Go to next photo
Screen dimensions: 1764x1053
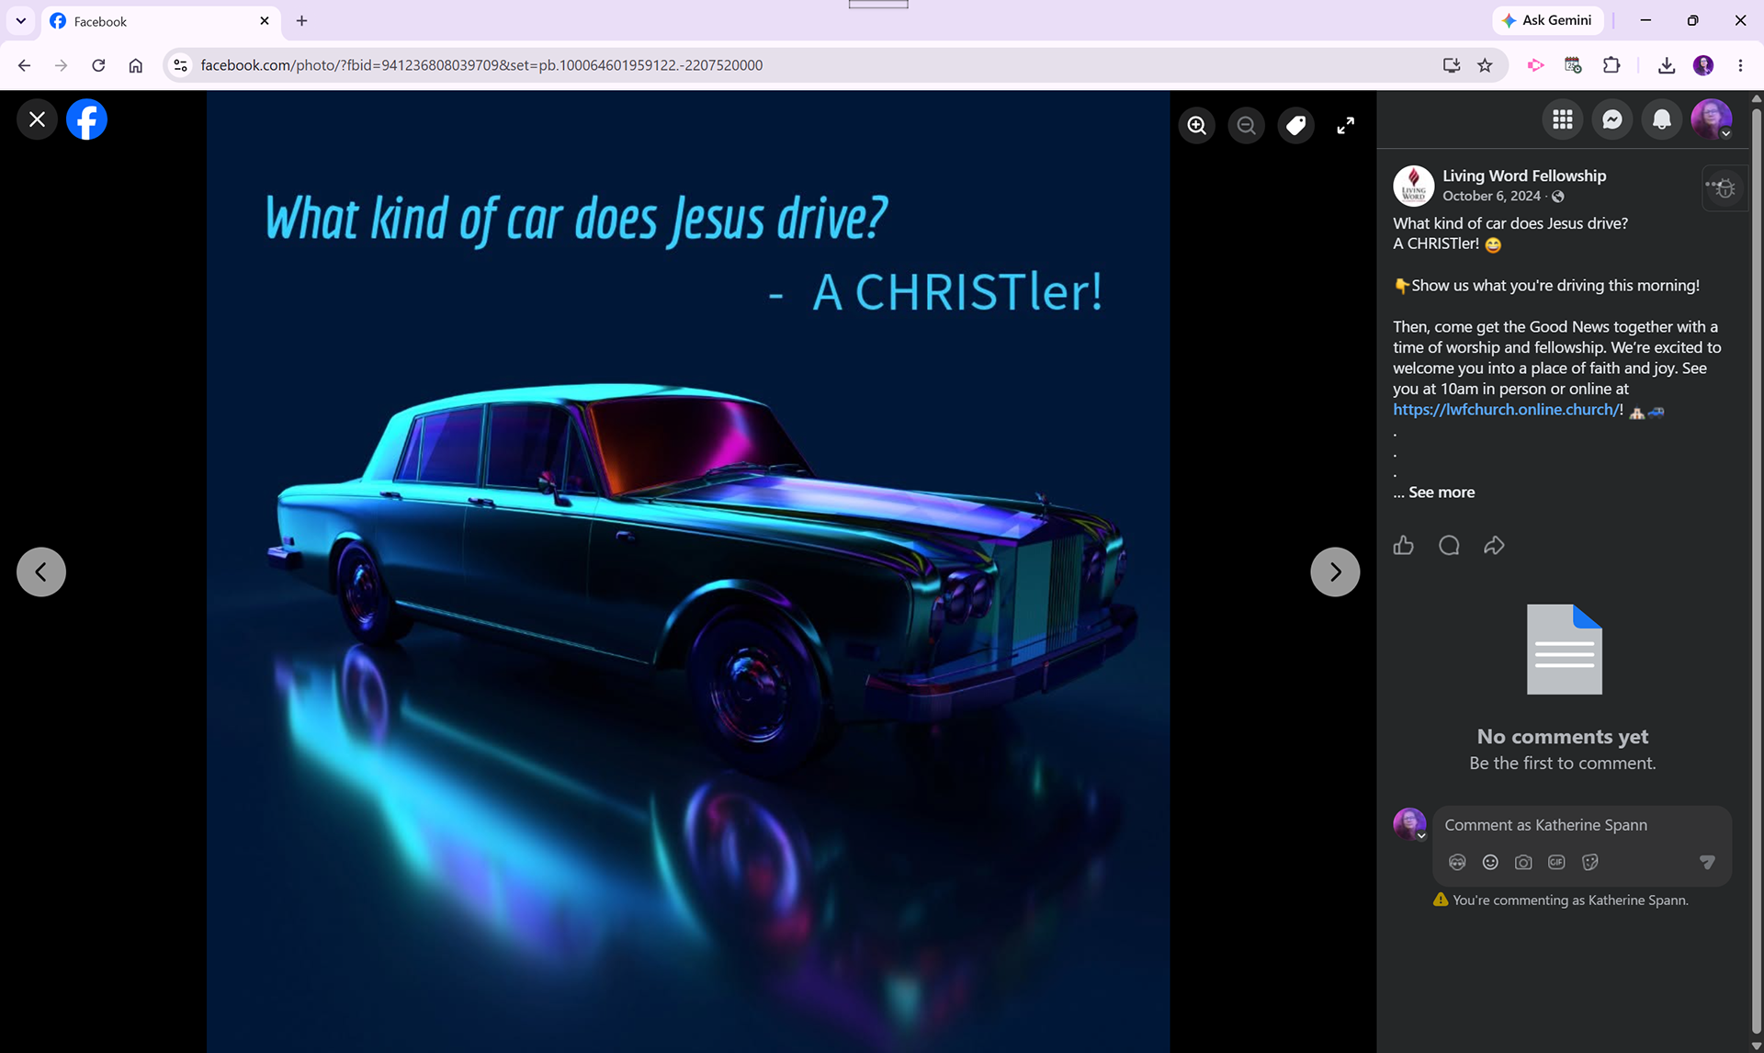[x=1334, y=572]
